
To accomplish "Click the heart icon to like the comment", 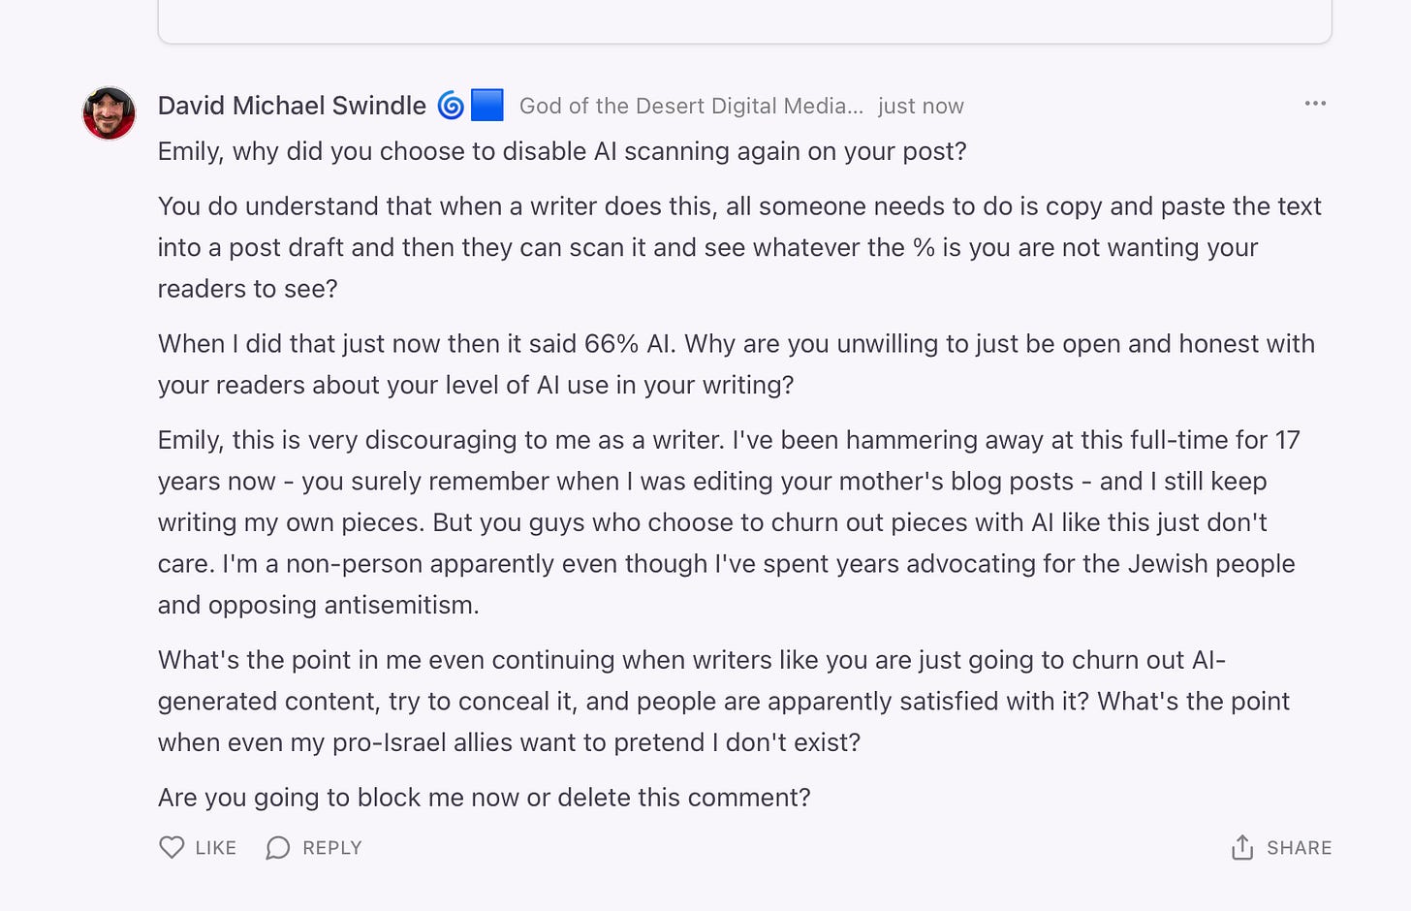I will point(172,848).
